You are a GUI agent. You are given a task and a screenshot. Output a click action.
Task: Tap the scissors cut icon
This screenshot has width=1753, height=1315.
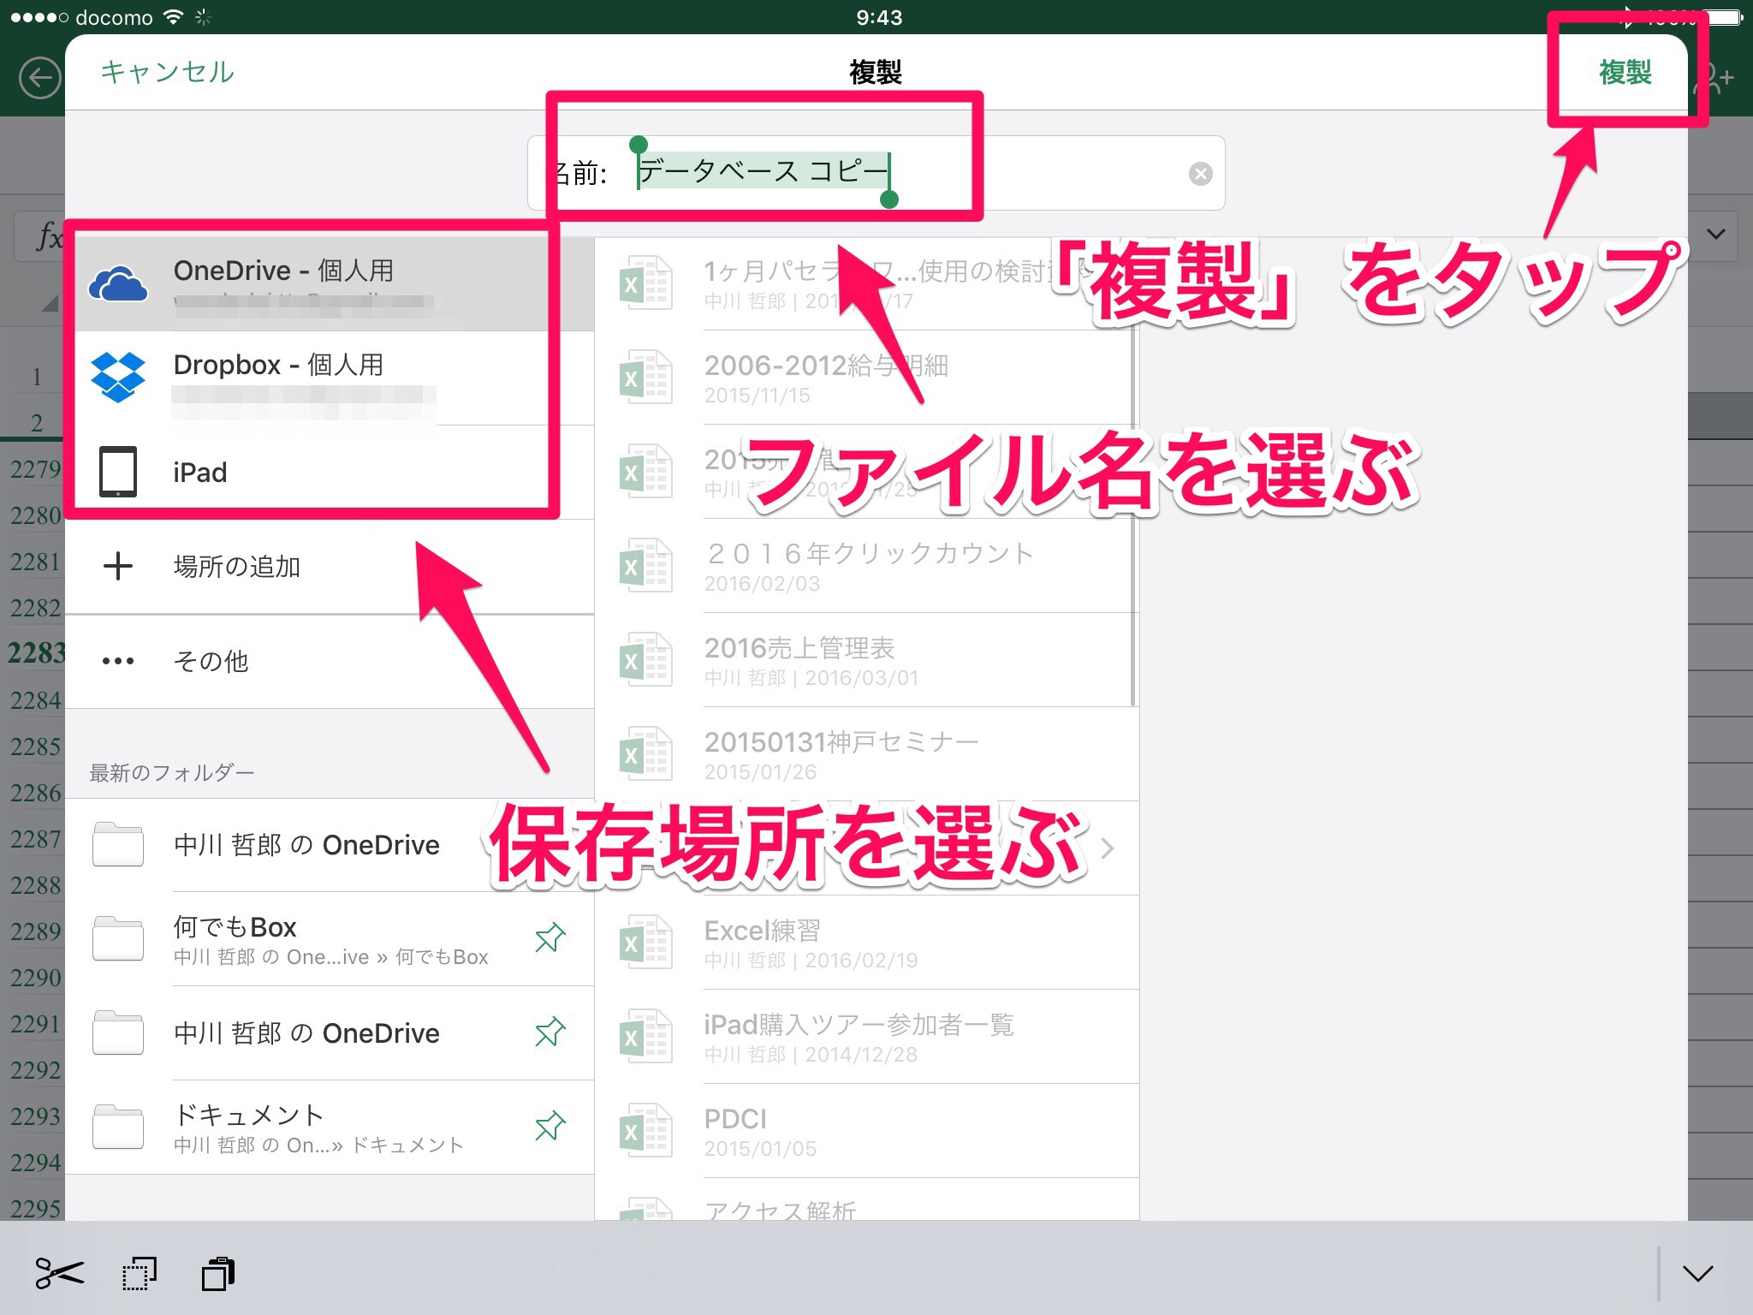click(59, 1273)
